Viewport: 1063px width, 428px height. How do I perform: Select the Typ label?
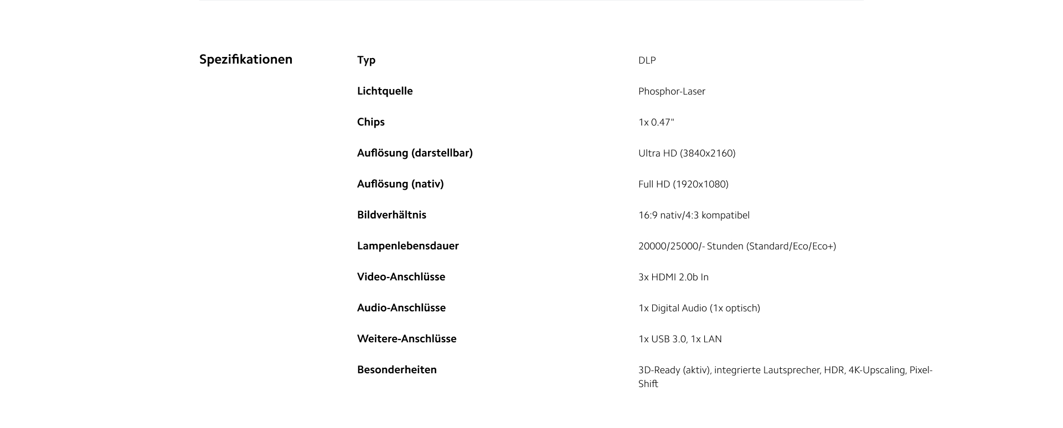point(366,60)
